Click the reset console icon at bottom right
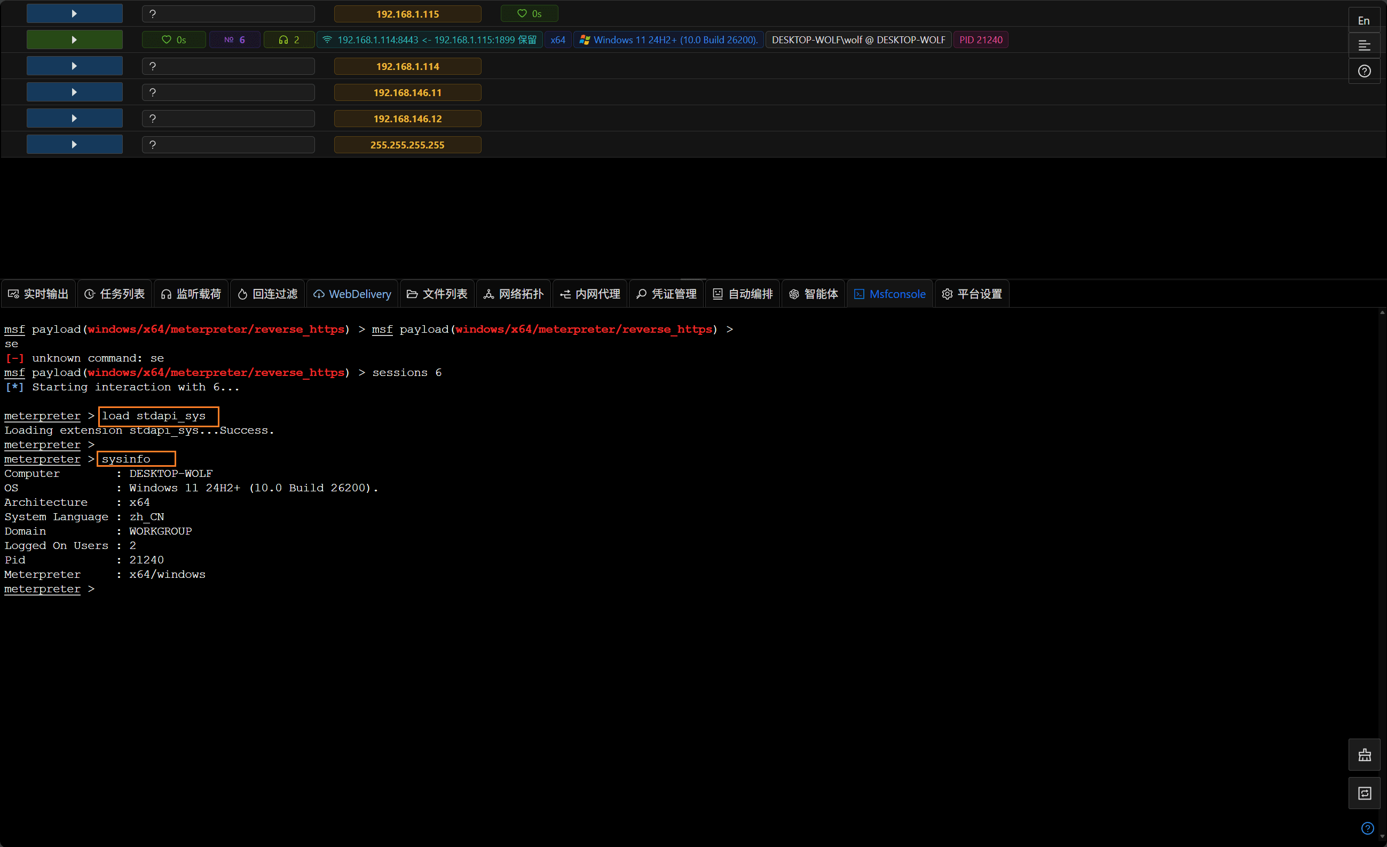Image resolution: width=1387 pixels, height=847 pixels. point(1365,794)
